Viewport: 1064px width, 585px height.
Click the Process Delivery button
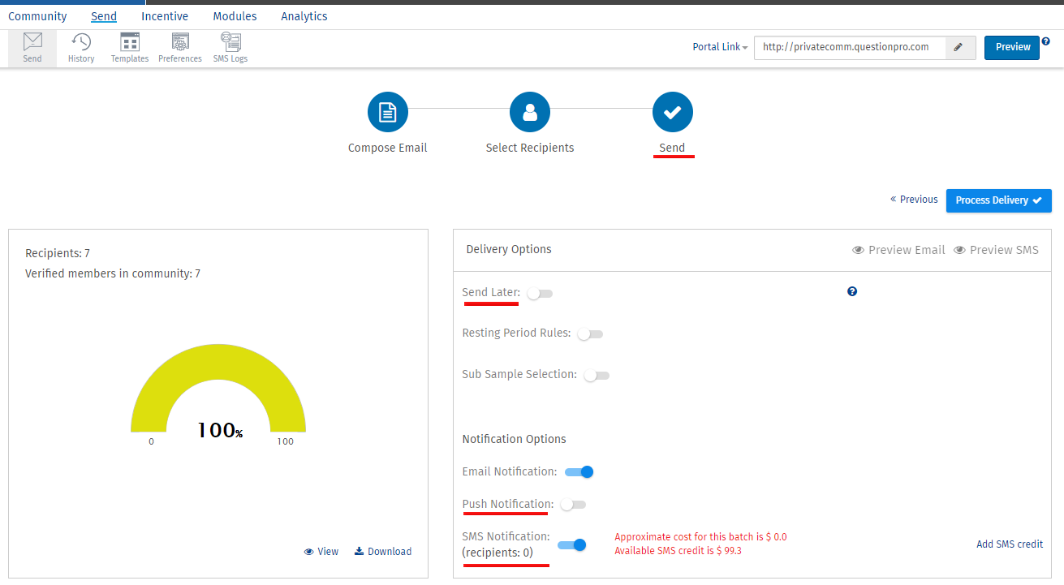click(998, 200)
